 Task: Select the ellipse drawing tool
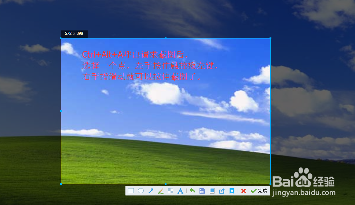click(141, 191)
